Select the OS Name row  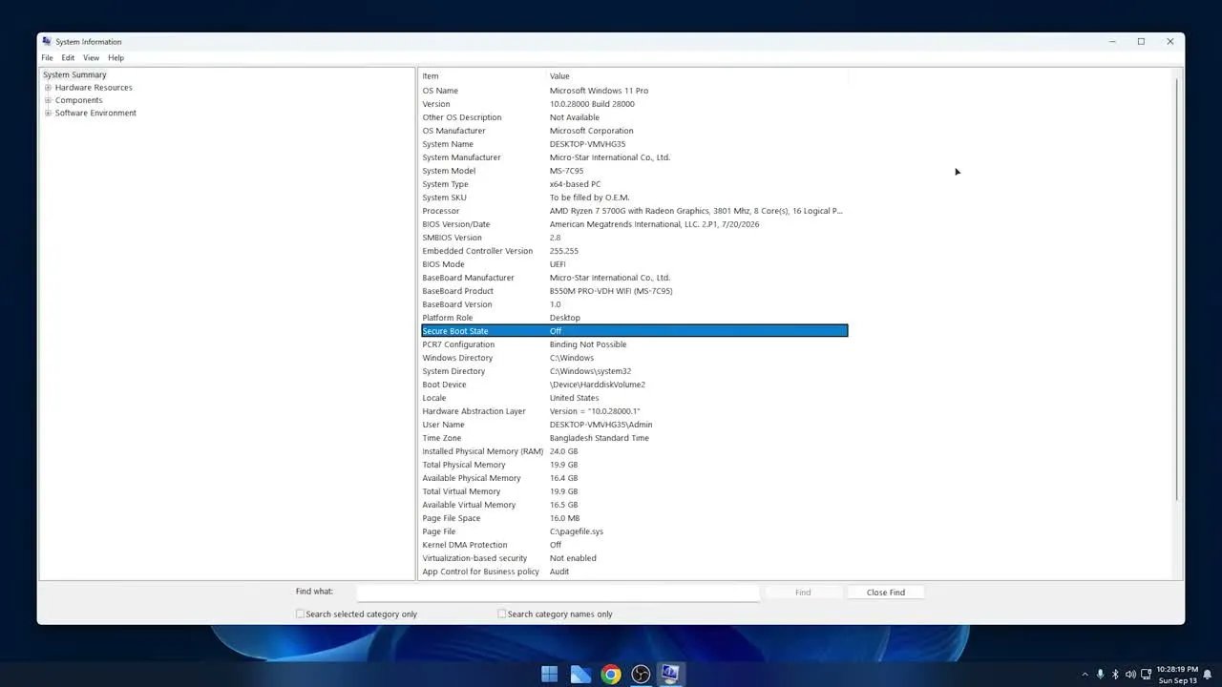tap(635, 91)
